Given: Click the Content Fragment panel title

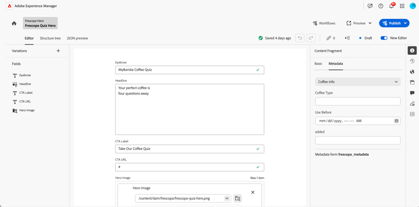Looking at the screenshot, I should [x=328, y=51].
